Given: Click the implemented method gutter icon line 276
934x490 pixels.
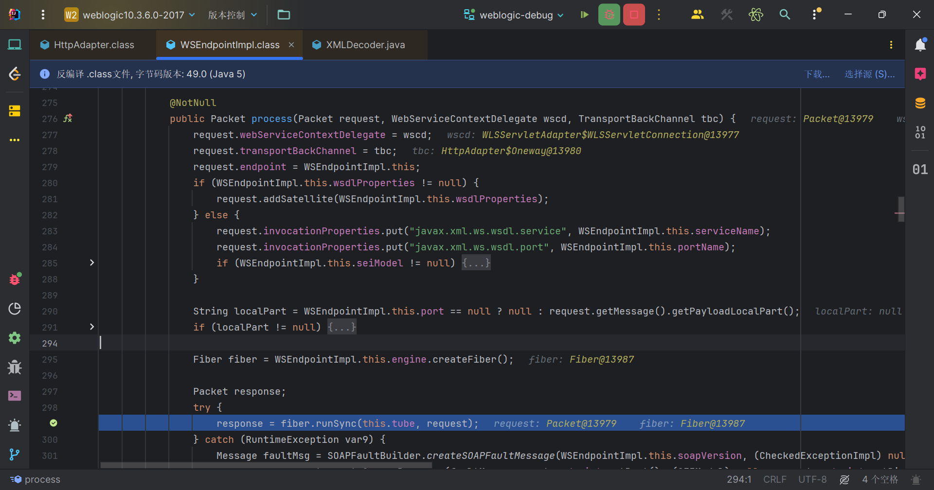Looking at the screenshot, I should 68,118.
